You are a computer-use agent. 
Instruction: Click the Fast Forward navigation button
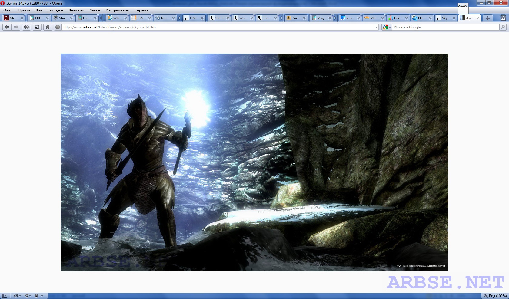click(x=26, y=27)
